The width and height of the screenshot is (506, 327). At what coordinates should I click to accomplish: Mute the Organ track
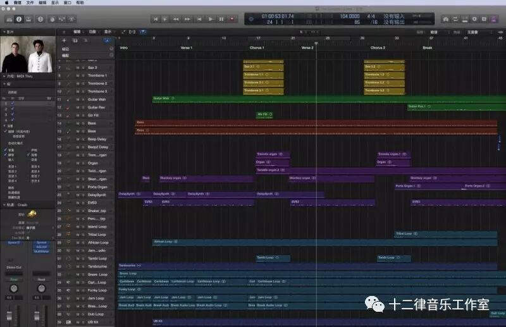[78, 163]
